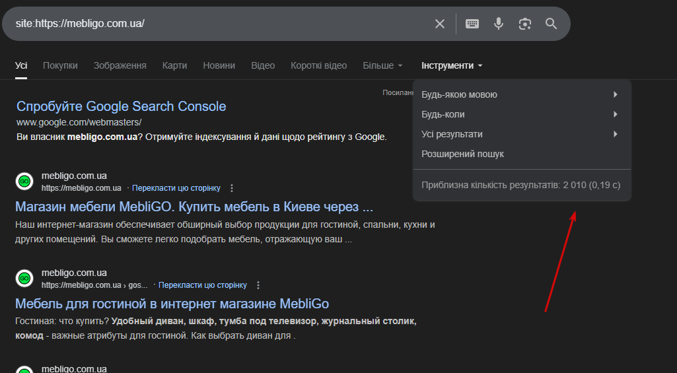Switch to the 'Зображення' tab
The image size is (677, 373).
click(120, 65)
